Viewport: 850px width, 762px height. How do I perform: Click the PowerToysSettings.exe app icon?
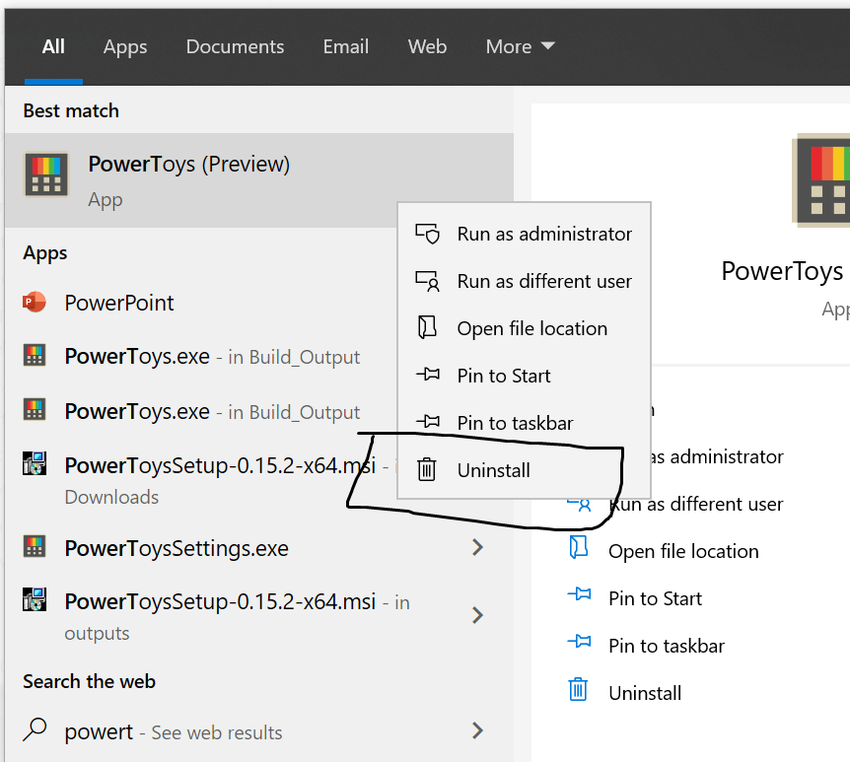tap(36, 548)
